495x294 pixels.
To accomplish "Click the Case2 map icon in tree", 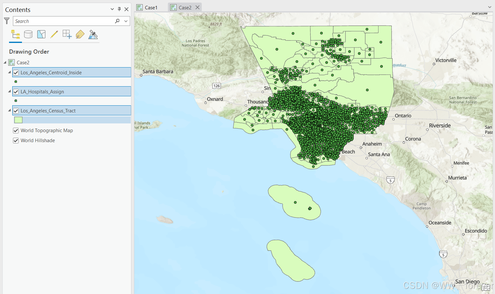I will 12,62.
